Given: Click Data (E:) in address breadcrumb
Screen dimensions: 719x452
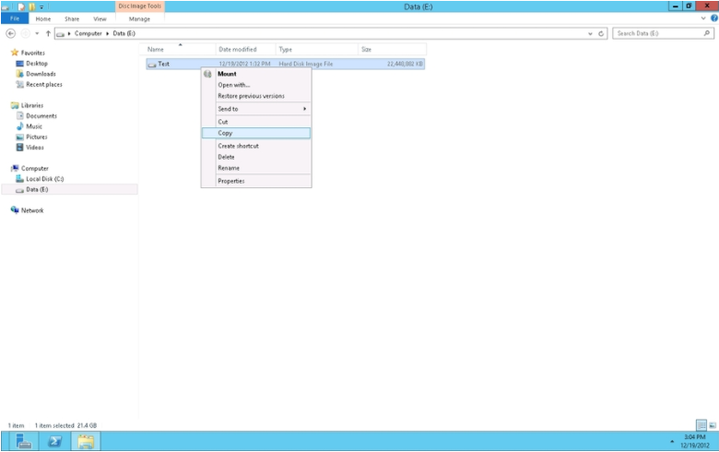Looking at the screenshot, I should 124,33.
